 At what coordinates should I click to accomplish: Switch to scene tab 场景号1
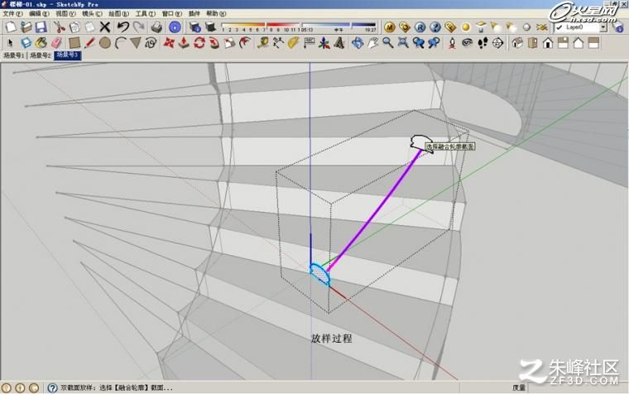(13, 55)
